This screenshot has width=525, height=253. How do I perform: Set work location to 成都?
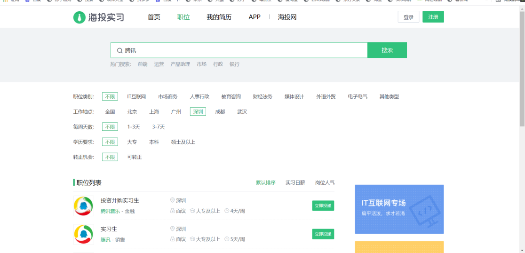(220, 112)
